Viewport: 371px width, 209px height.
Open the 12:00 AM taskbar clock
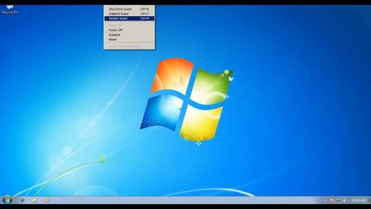point(359,201)
